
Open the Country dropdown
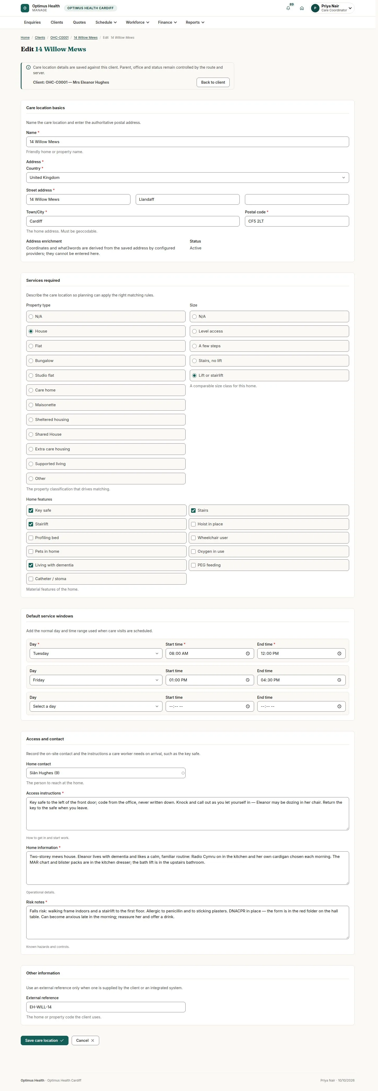187,178
